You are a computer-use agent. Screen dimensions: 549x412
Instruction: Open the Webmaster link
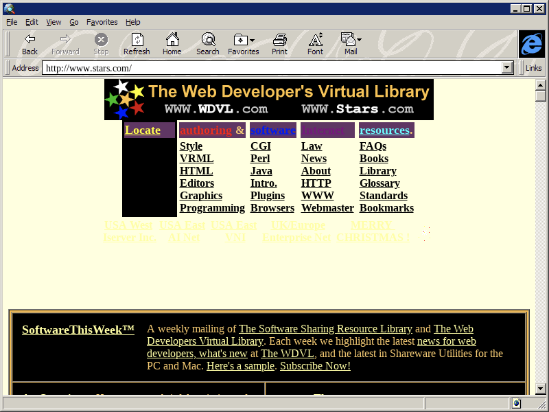327,208
